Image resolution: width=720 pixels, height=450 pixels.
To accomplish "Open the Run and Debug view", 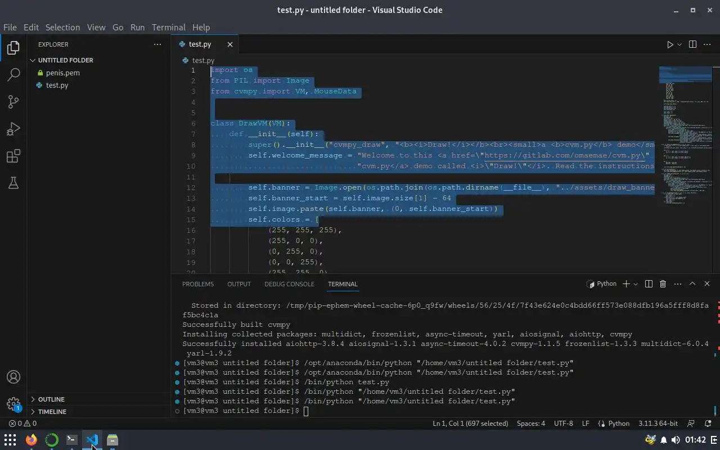I will click(13, 129).
